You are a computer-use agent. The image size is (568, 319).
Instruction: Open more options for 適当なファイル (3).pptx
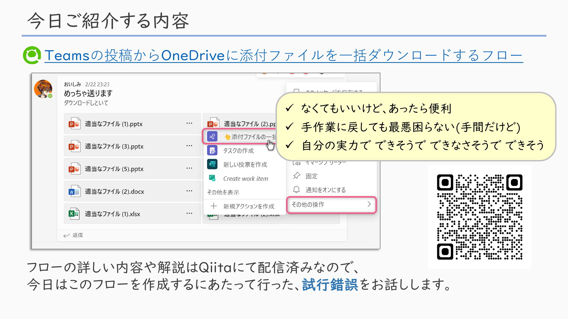[189, 146]
